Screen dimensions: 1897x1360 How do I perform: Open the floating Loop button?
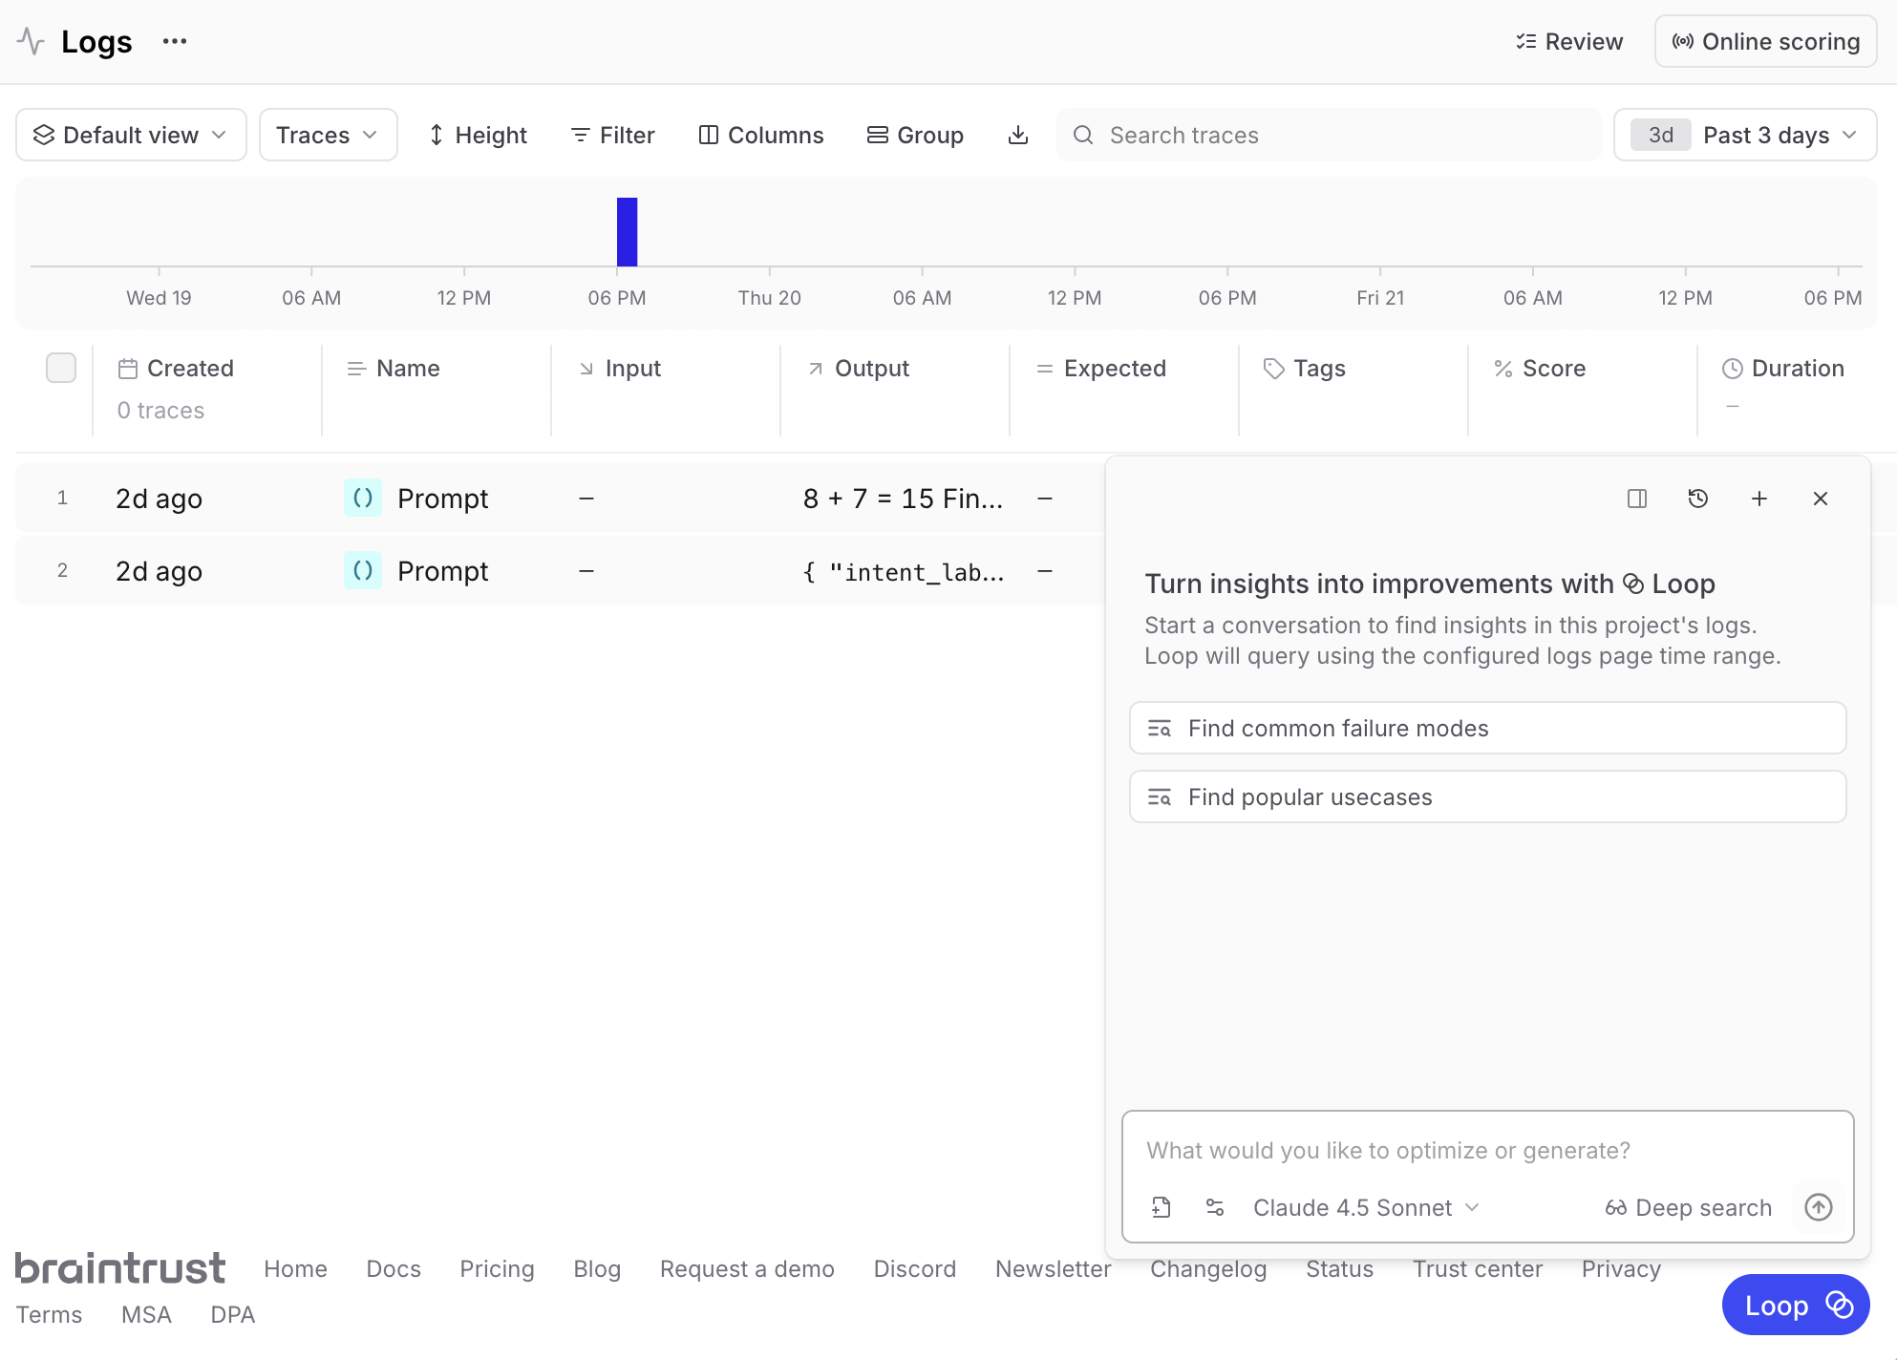(1795, 1305)
